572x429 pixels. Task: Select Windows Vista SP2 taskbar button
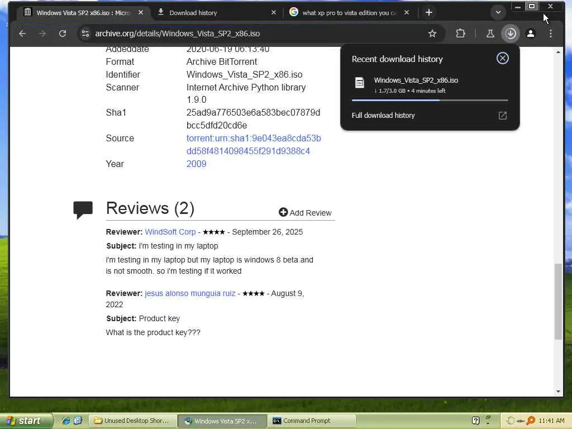point(222,421)
